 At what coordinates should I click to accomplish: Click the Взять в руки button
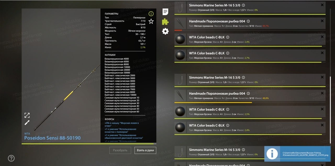click(x=145, y=150)
